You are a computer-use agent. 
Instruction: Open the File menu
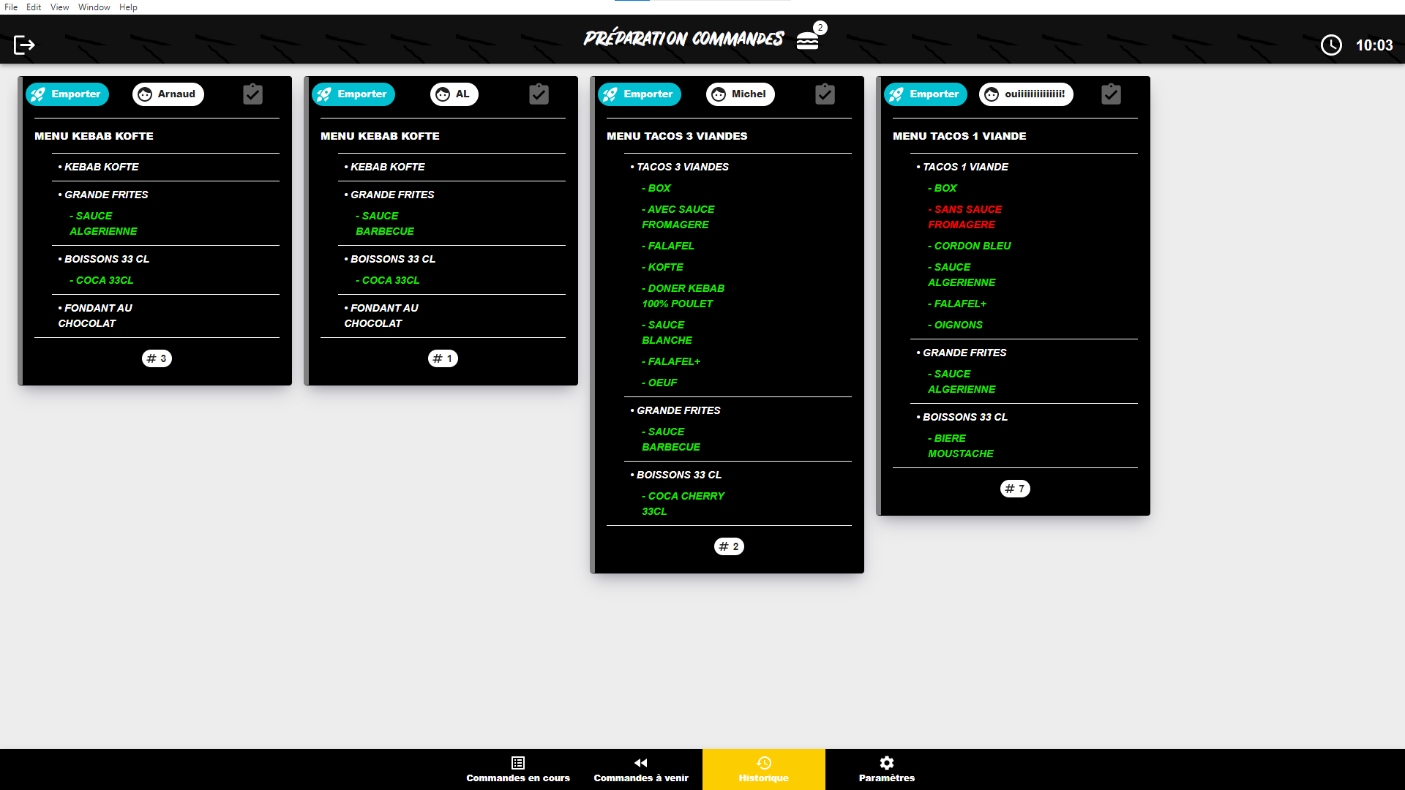[11, 7]
